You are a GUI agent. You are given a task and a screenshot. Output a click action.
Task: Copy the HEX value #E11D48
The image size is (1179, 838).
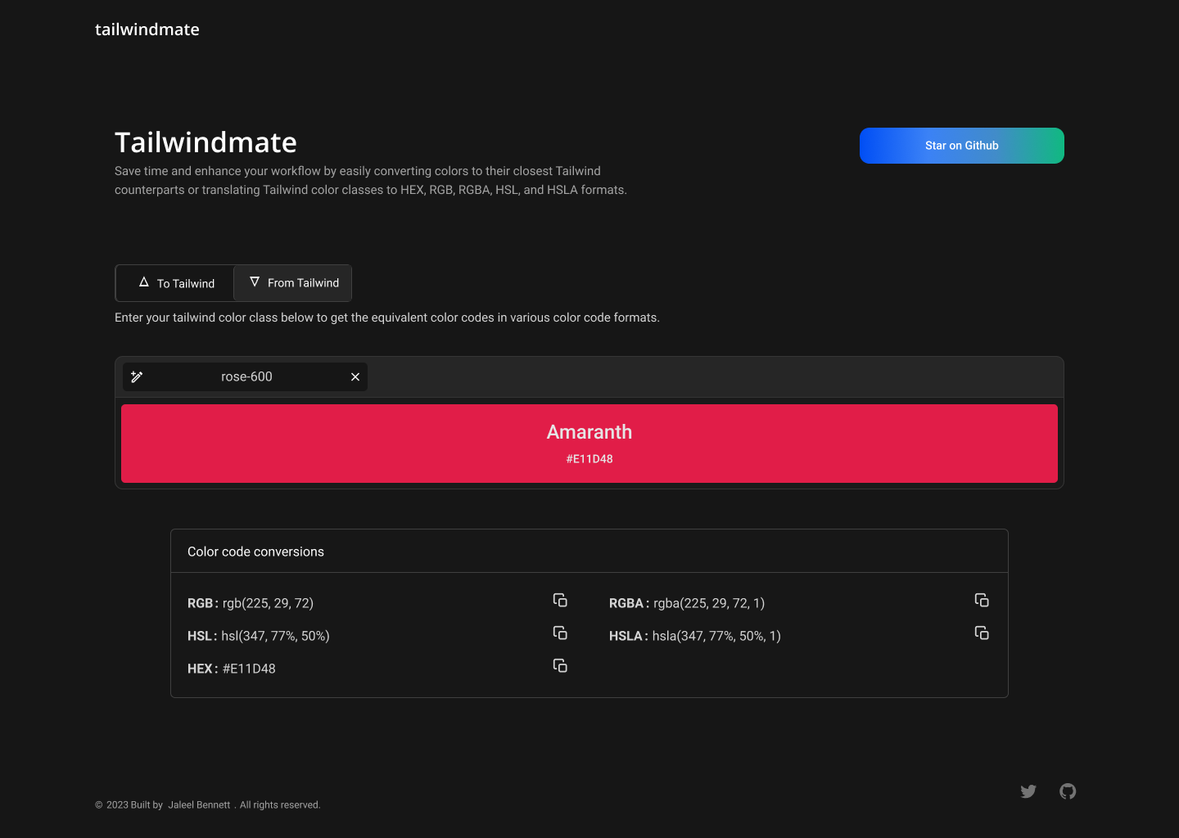click(560, 666)
